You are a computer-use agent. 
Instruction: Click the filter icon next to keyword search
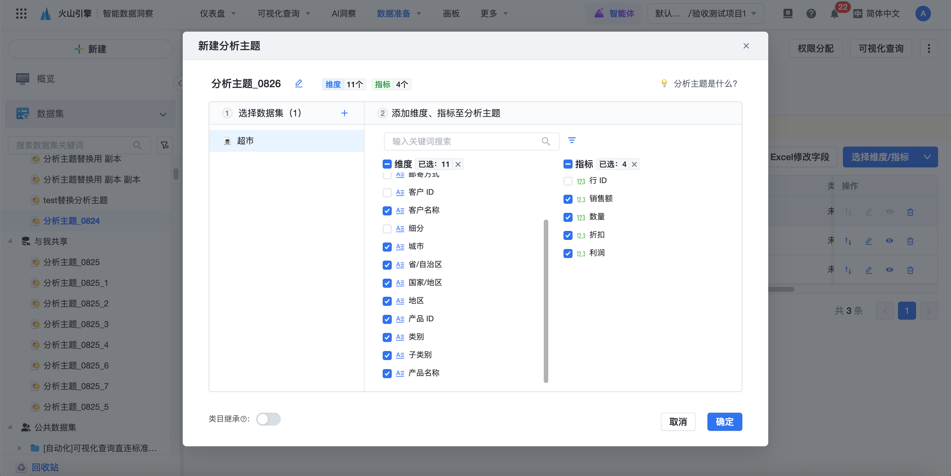572,140
